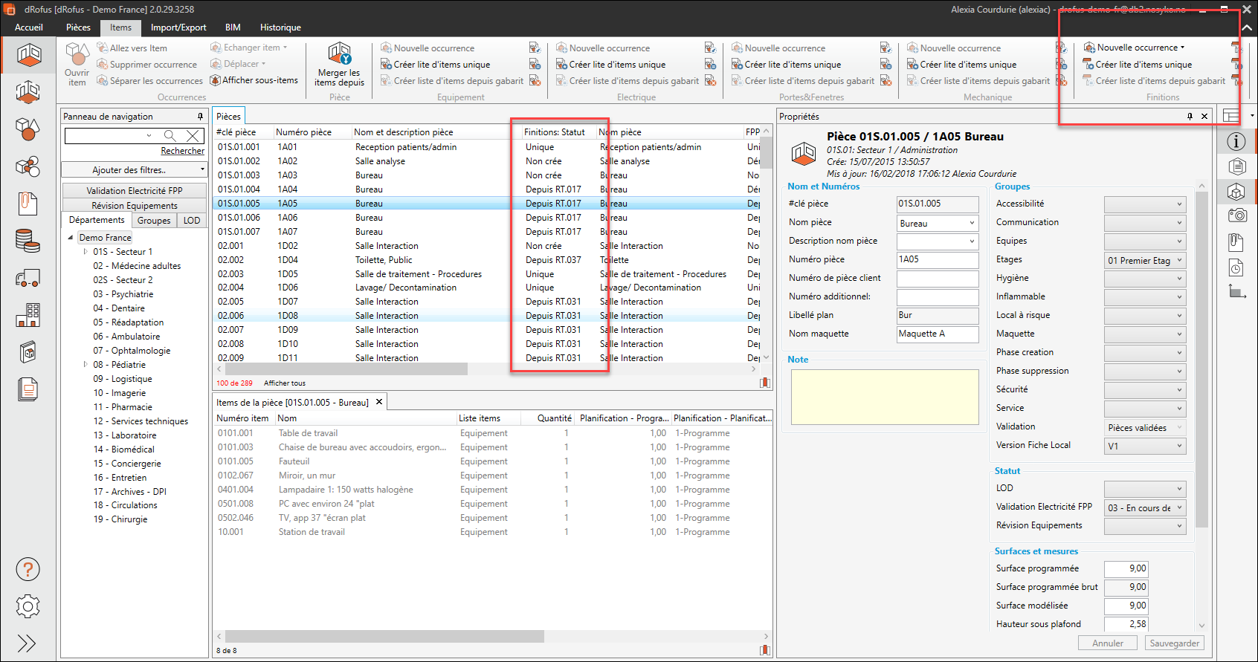
Task: Pin the Panneau de navigation panel
Action: [200, 117]
